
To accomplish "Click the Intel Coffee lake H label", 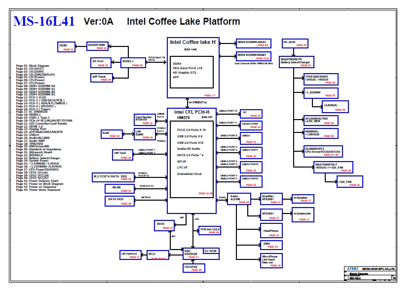I will (x=192, y=42).
